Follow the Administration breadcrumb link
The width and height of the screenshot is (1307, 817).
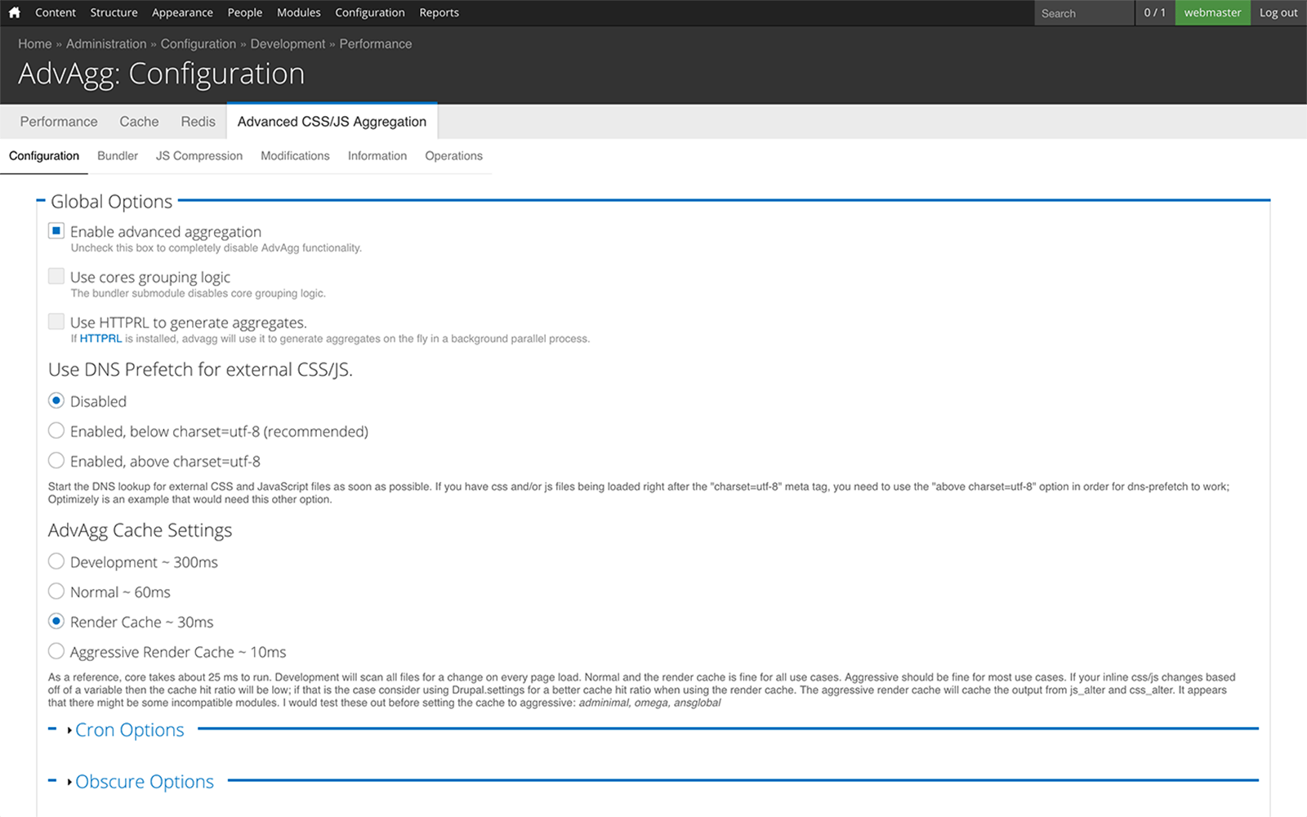106,44
